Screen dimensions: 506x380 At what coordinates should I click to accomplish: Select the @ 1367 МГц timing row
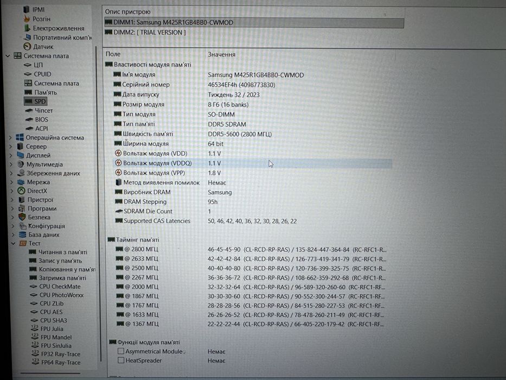pos(251,324)
